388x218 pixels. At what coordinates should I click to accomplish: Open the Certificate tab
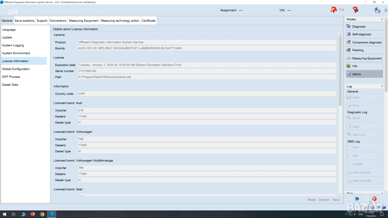click(x=149, y=20)
